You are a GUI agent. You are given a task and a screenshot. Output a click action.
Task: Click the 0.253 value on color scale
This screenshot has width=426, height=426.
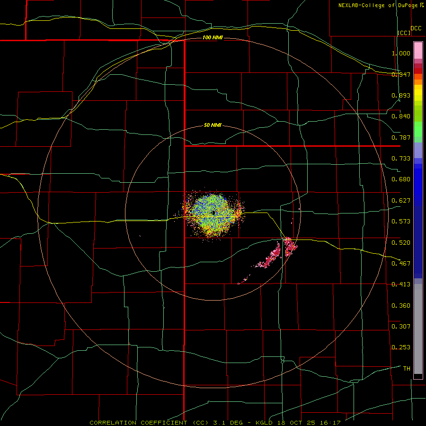401,347
